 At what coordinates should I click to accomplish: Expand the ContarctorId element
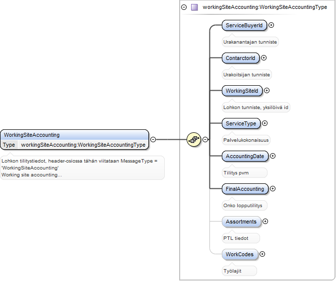(x=264, y=58)
